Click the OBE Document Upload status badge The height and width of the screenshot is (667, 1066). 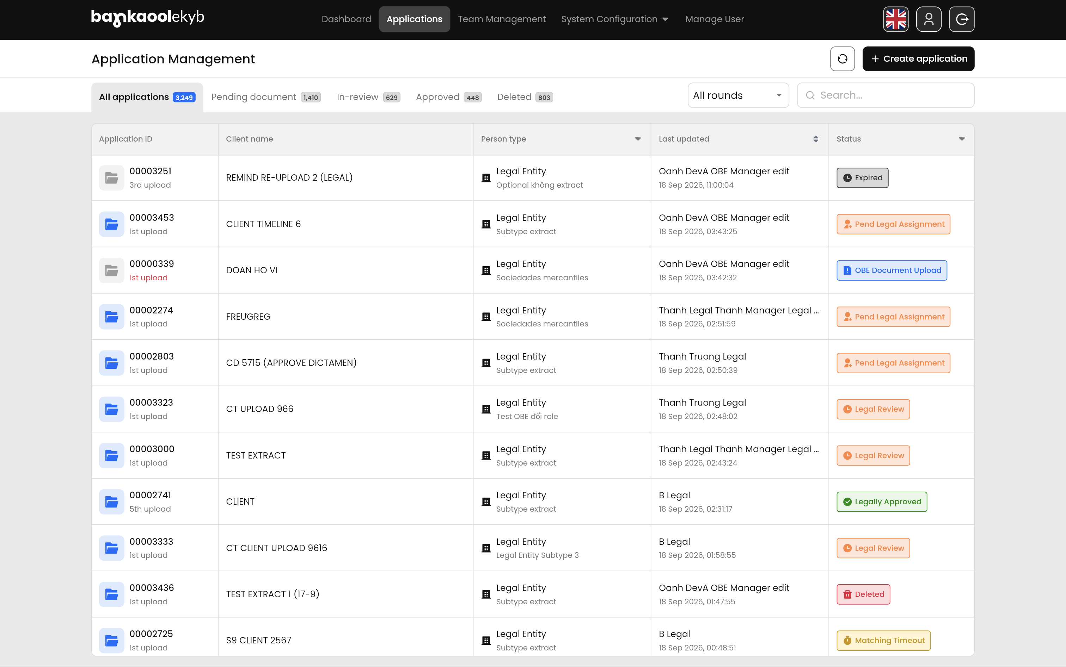(892, 270)
